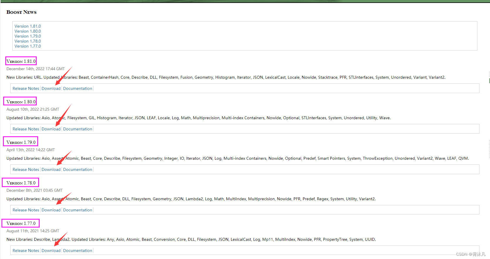Screen dimensions: 490x259
Task: Download Boost Version 1.78.0
Action: click(x=51, y=210)
